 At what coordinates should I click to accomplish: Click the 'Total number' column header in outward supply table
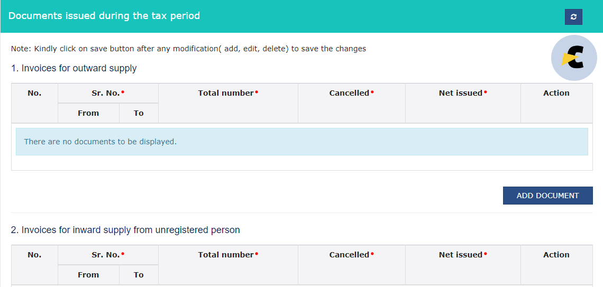228,93
